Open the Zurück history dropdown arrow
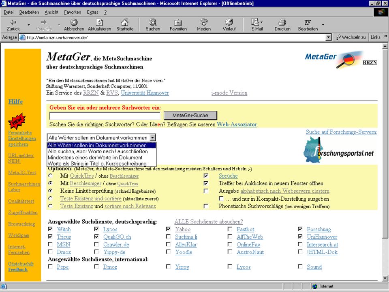This screenshot has width=389, height=292. [x=28, y=25]
